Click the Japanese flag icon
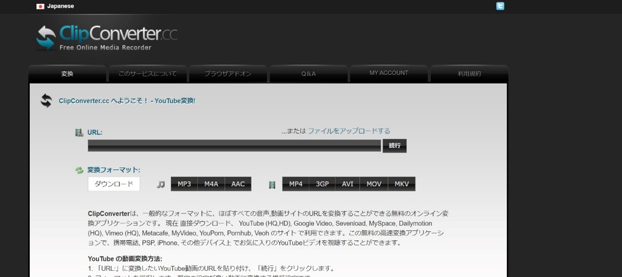Viewport: 622px width, 277px height. tap(40, 6)
